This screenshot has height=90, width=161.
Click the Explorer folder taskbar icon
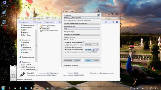[48, 88]
